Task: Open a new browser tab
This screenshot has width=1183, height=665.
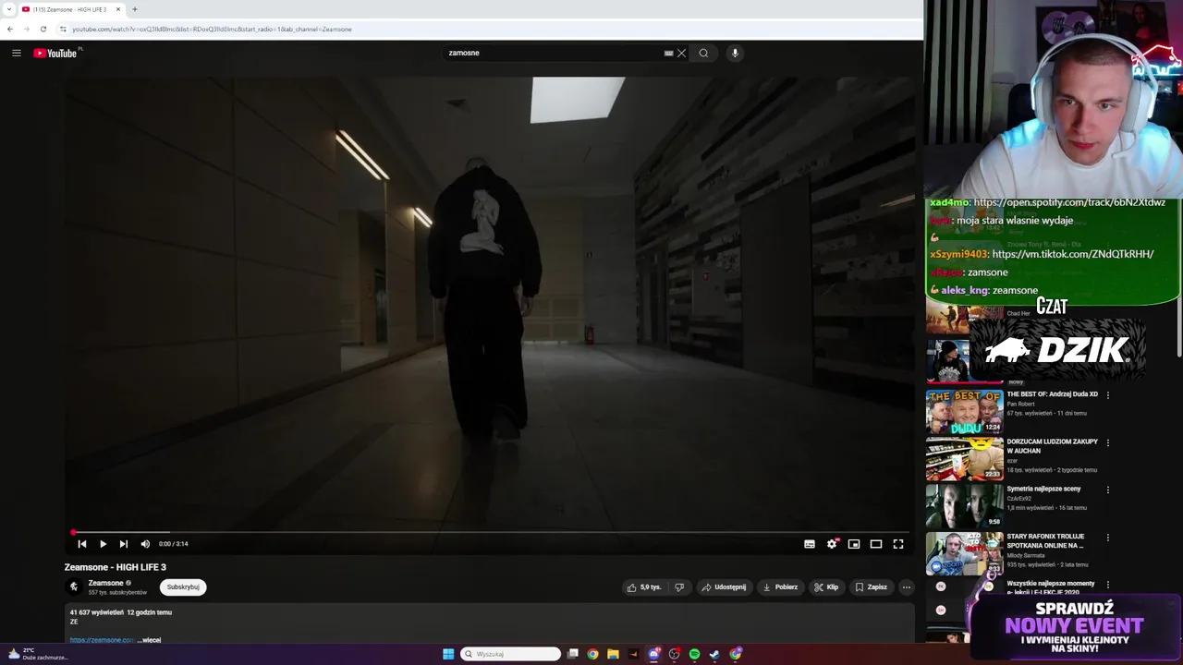Action: 135,9
